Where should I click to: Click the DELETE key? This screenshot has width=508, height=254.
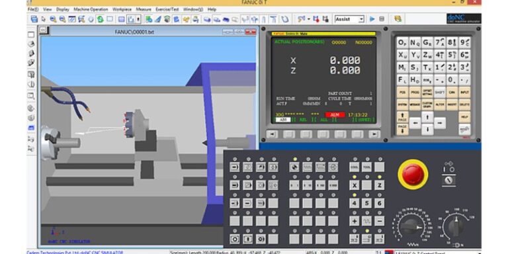(x=464, y=105)
